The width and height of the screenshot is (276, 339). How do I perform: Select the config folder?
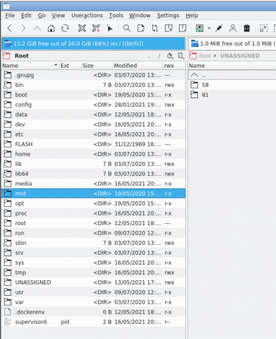click(x=94, y=105)
